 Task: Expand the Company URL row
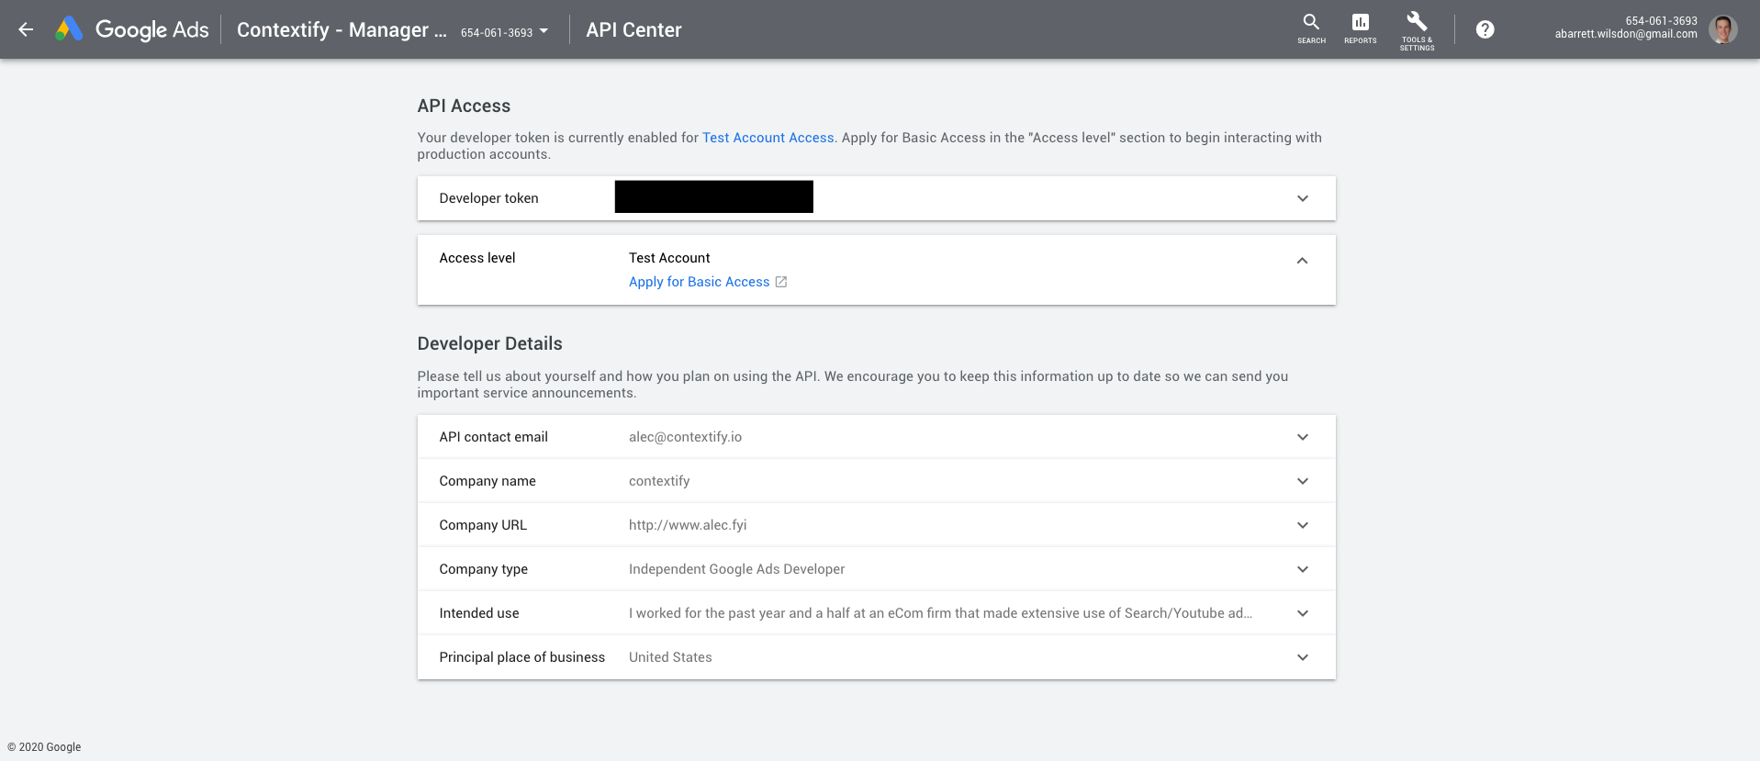pos(1302,525)
